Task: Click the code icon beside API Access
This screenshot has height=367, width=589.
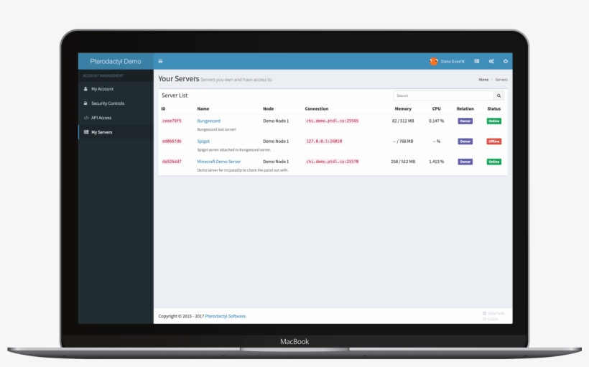Action: 86,118
